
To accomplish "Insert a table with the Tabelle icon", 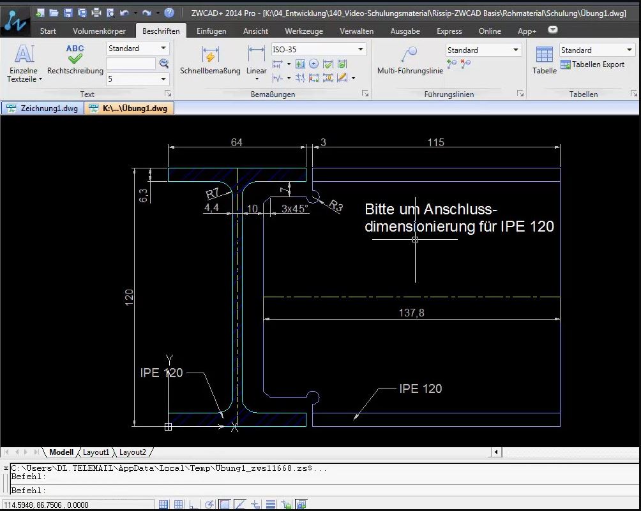I will (x=545, y=59).
